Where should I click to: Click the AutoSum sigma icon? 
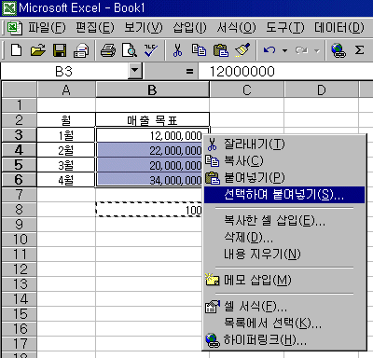coord(359,49)
